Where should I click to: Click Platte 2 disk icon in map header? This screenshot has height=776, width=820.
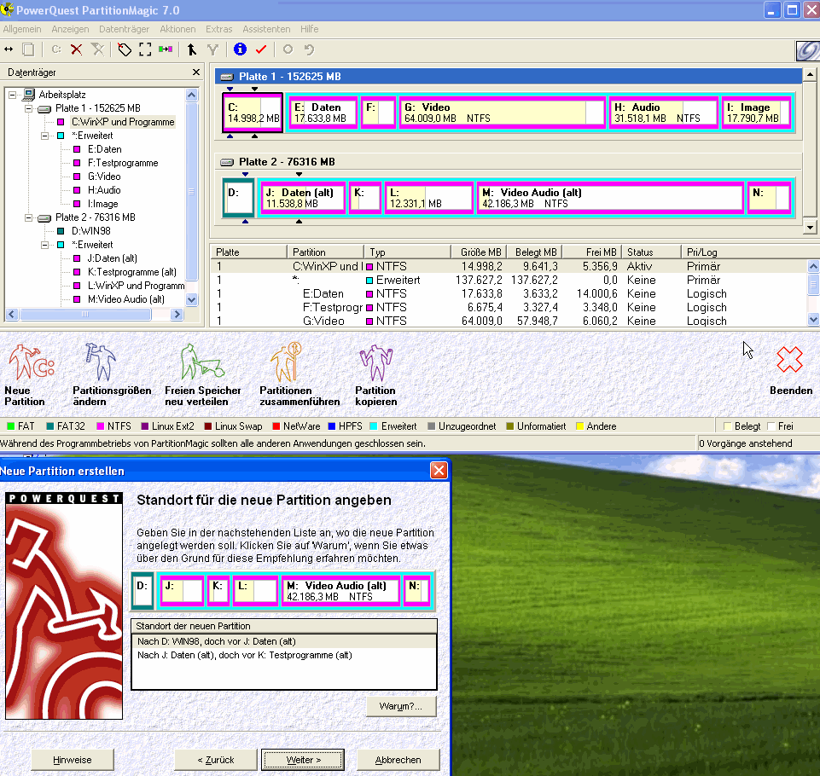(x=226, y=162)
